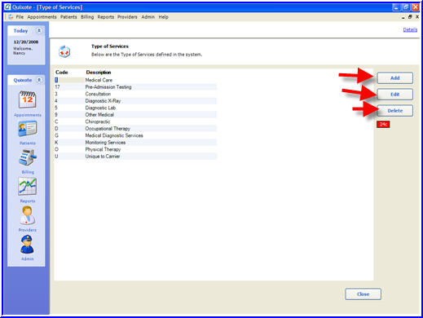Open the Patients menu
Image resolution: width=423 pixels, height=318 pixels.
[68, 17]
